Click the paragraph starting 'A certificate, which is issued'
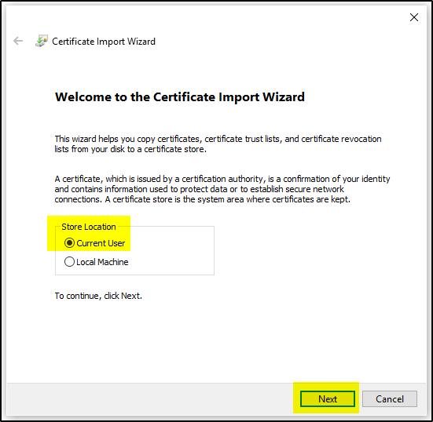433x422 pixels. 222,189
